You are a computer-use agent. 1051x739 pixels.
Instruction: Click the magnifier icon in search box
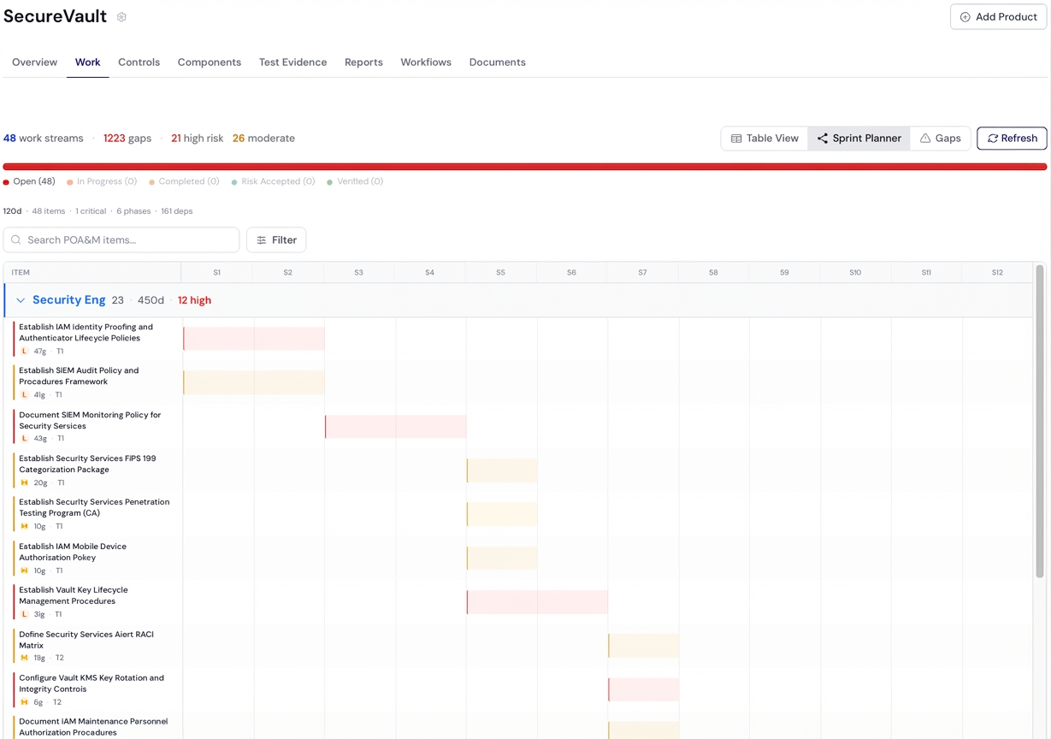point(16,240)
